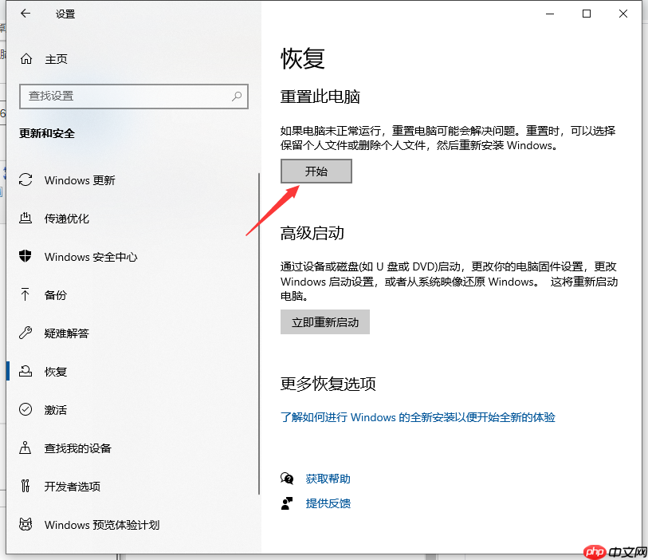The width and height of the screenshot is (648, 560).
Task: Click the 激活 checkmark circle icon
Action: (26, 409)
